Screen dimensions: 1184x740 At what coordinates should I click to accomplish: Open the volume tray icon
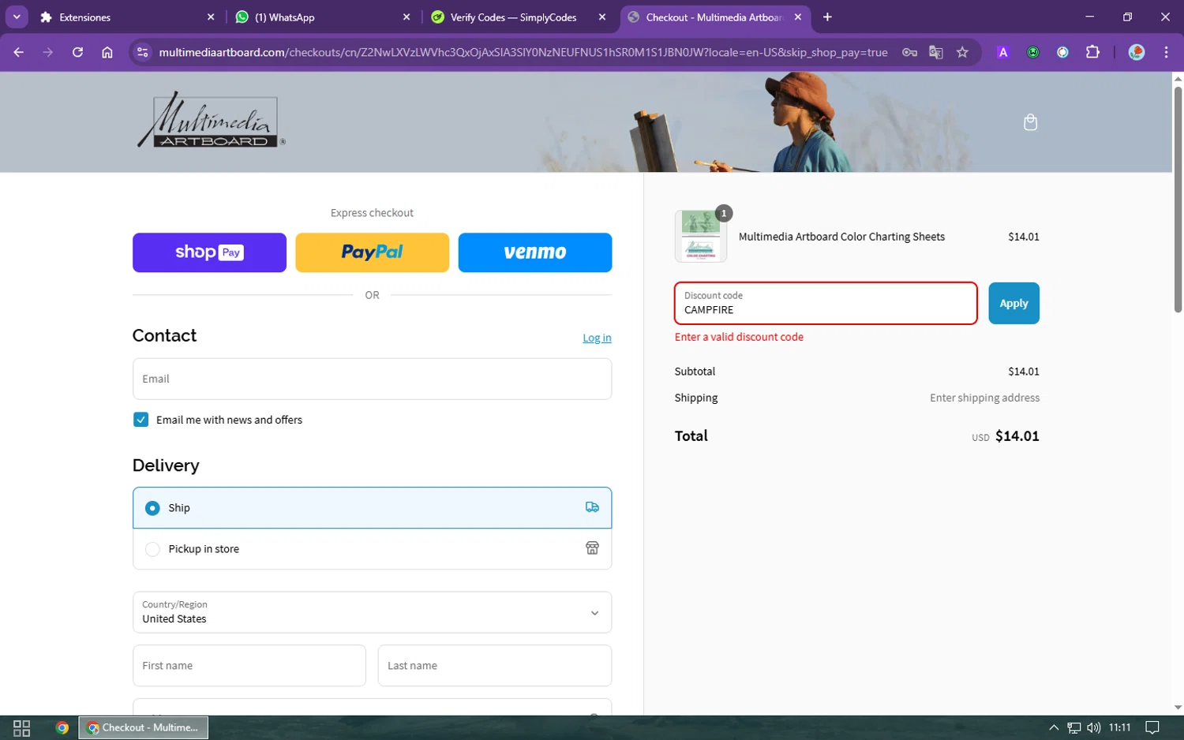tap(1093, 727)
